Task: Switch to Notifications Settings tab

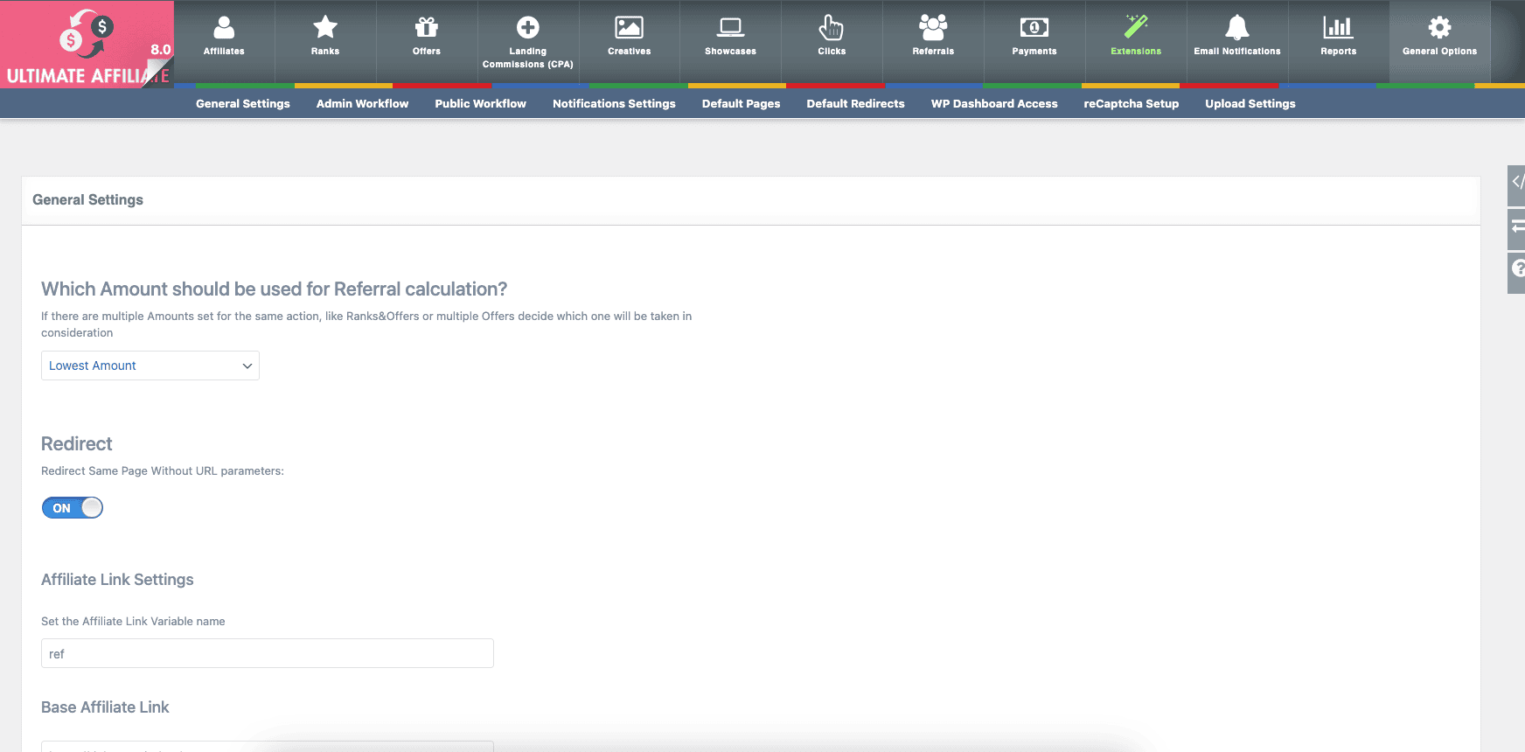Action: pyautogui.click(x=614, y=103)
